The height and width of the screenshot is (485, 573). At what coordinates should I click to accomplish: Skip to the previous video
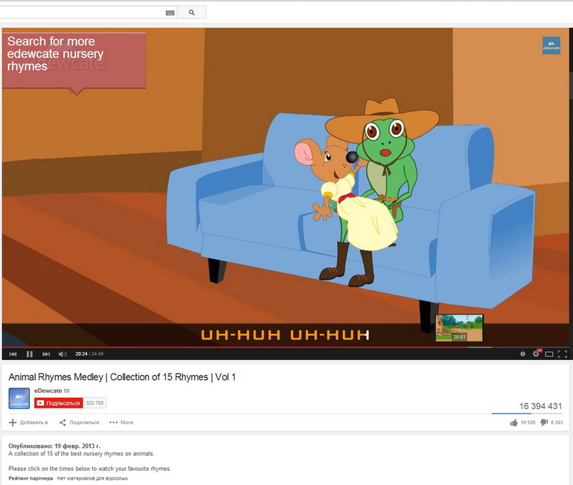[13, 354]
